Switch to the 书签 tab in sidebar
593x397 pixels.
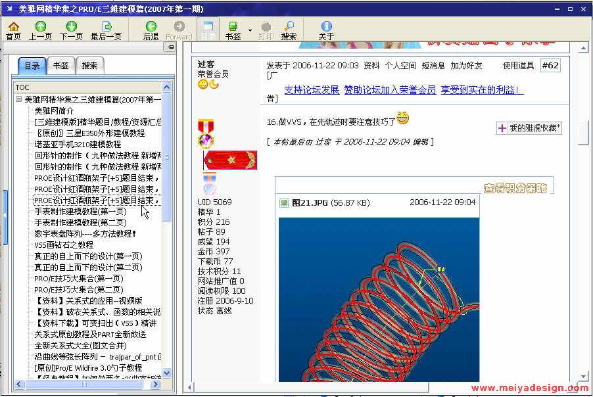[x=60, y=66]
